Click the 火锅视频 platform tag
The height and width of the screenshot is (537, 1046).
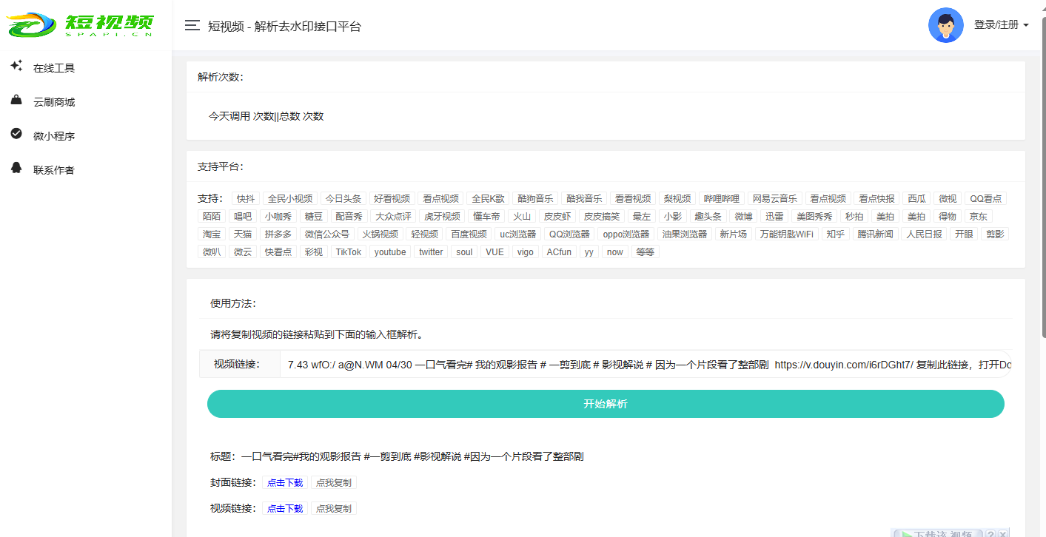point(380,234)
